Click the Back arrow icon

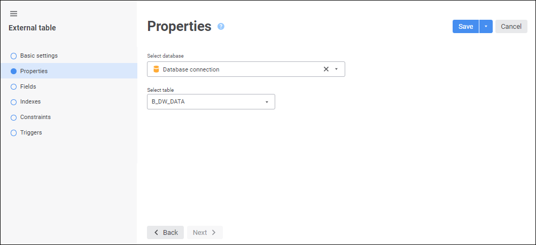[156, 233]
